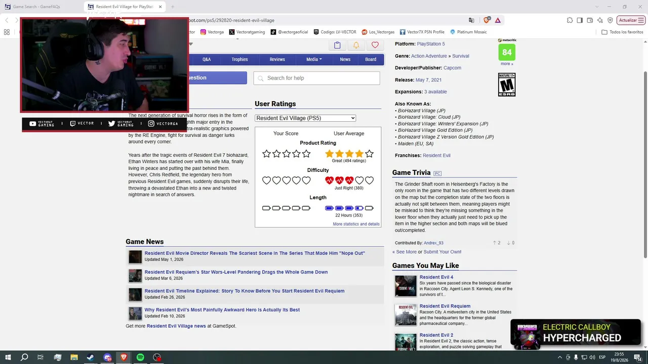Open the Vector7X PSN Profile bookmark
Viewport: 648px width, 364px height.
422,32
